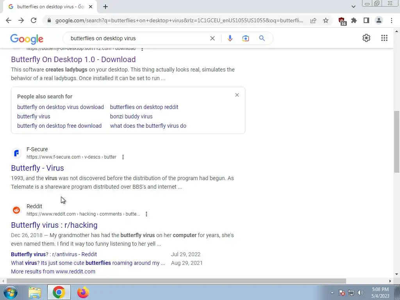This screenshot has width=400, height=300.
Task: Select the butterflies on desktop virus tab
Action: click(x=50, y=7)
